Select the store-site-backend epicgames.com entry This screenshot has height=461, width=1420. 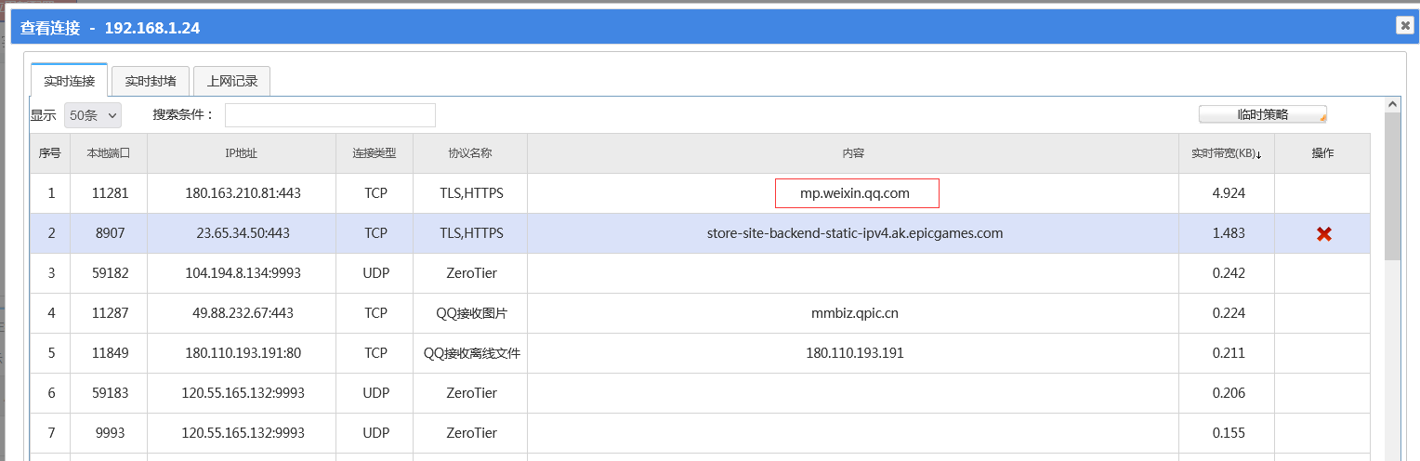tap(854, 233)
